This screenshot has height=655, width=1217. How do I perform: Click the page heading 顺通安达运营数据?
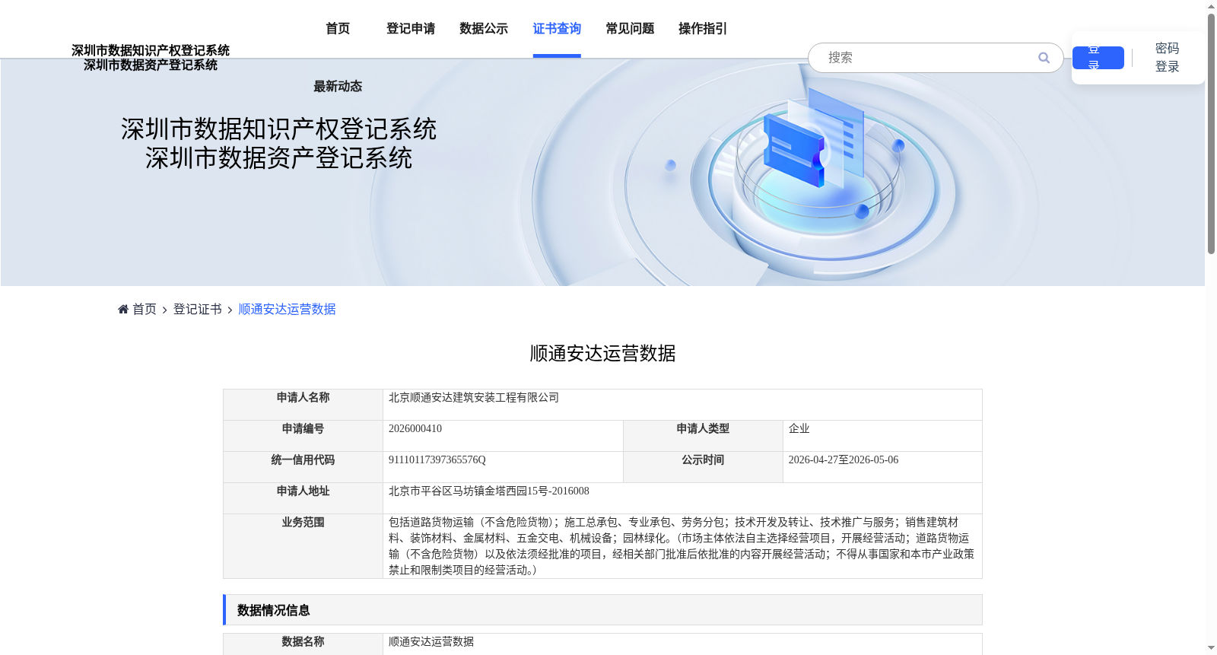tap(602, 353)
